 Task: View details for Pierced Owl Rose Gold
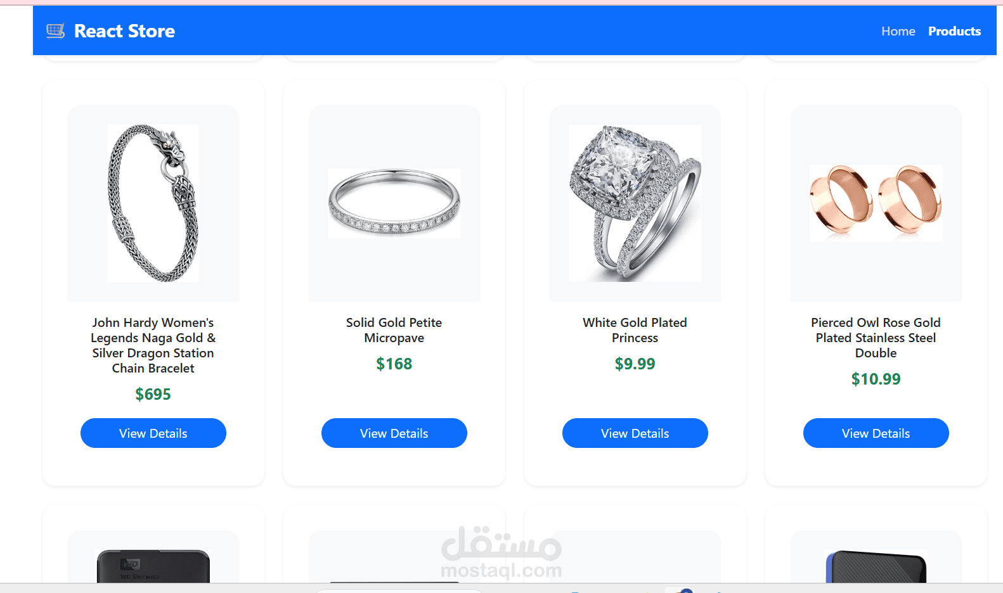point(876,433)
